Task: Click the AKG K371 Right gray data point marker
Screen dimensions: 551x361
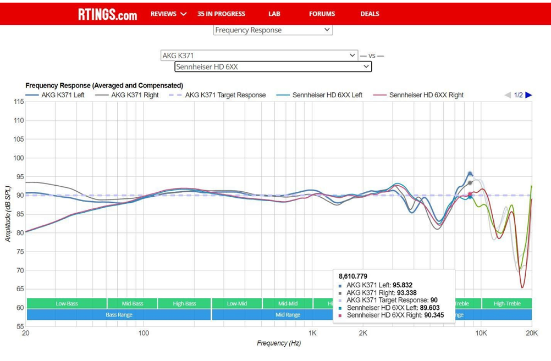Action: point(470,182)
